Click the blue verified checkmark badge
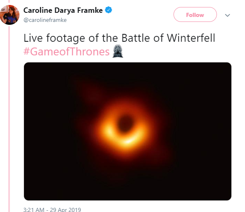 (108, 10)
